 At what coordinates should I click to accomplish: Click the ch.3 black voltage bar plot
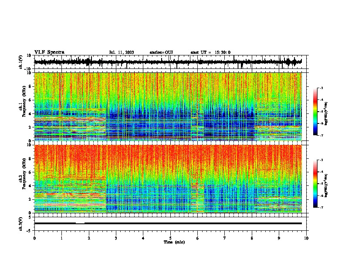pos(168,223)
